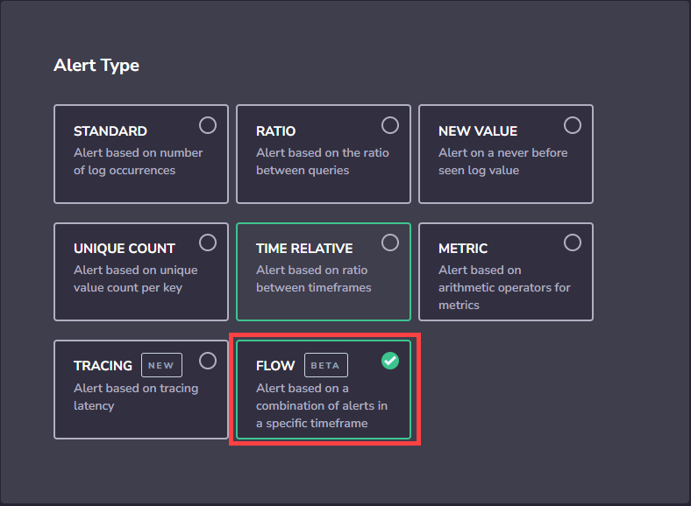Choose the METRIC alert type card
691x506 pixels.
506,272
